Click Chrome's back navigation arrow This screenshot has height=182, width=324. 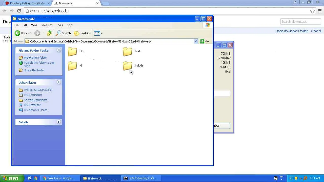4,11
